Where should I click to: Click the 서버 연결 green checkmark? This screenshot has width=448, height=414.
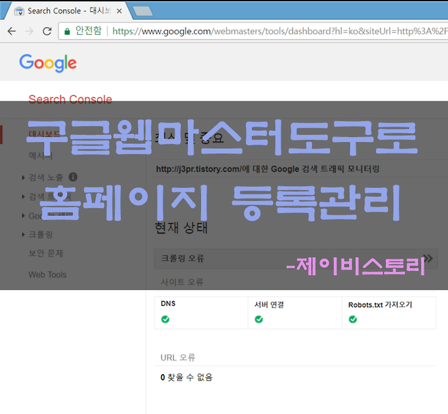(x=259, y=319)
